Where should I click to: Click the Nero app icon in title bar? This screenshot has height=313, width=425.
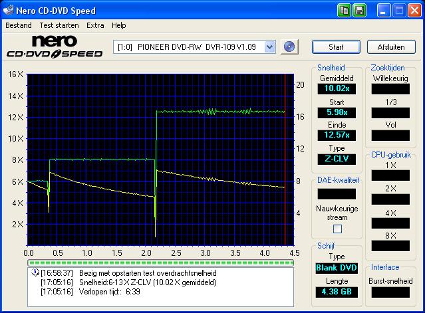click(x=8, y=10)
